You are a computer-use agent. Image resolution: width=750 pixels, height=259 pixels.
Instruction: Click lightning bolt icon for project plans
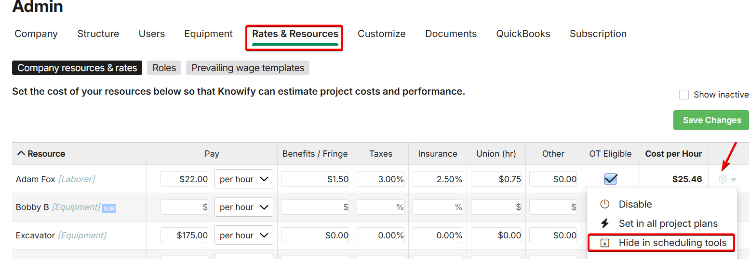point(605,223)
